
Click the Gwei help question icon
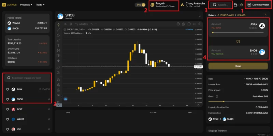pos(217,97)
